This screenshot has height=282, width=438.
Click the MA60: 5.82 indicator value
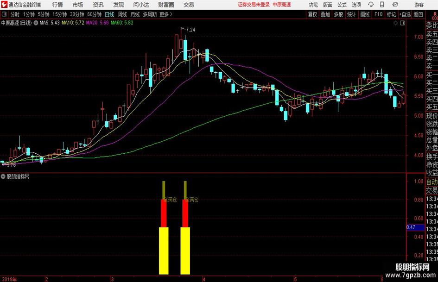(x=122, y=23)
